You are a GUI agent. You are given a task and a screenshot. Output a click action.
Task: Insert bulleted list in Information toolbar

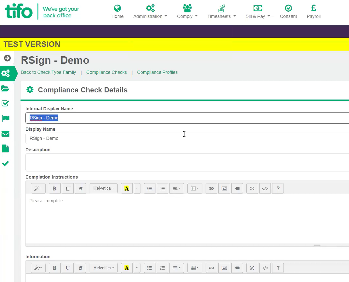[150, 268]
